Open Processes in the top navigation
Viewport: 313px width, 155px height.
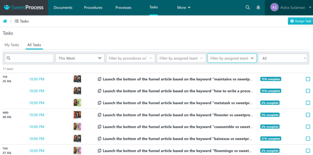click(123, 8)
